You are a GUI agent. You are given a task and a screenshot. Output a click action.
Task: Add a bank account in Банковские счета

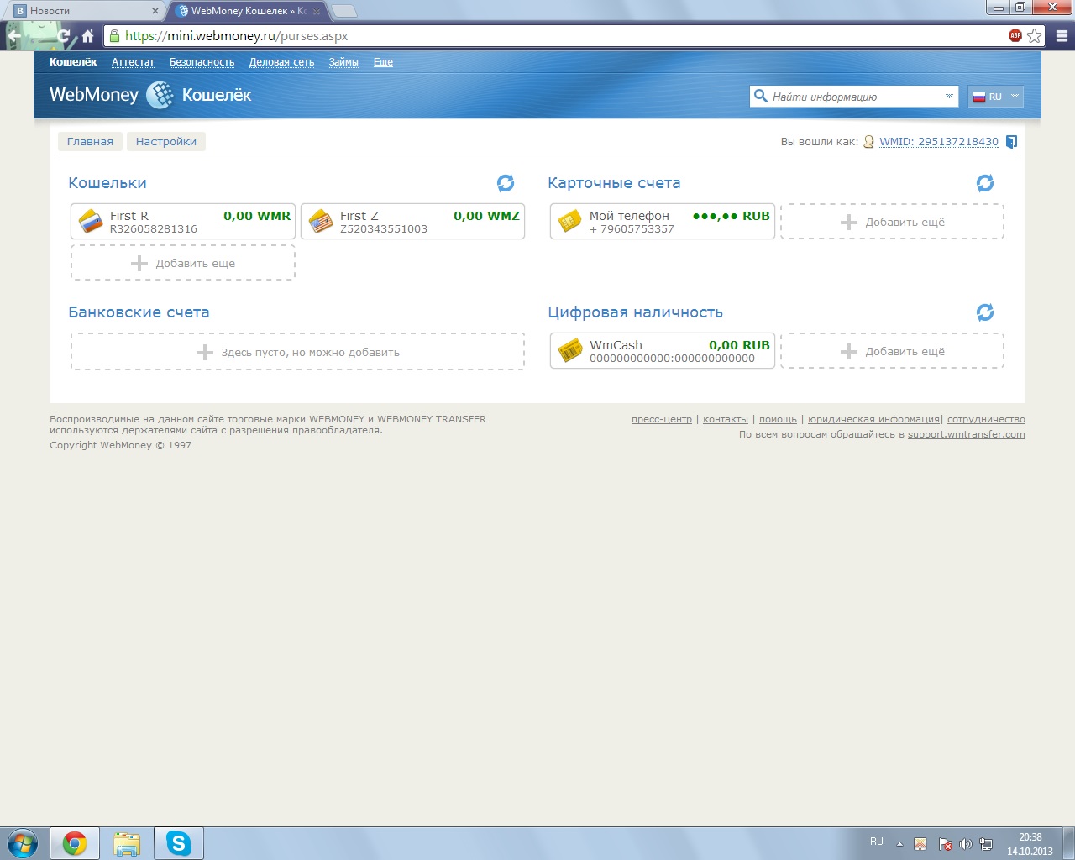point(298,352)
